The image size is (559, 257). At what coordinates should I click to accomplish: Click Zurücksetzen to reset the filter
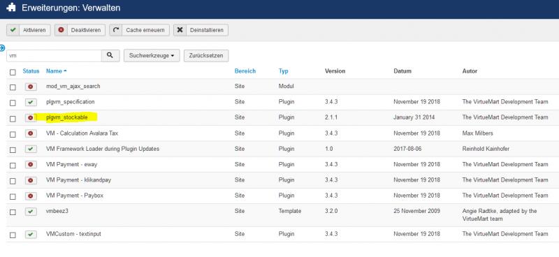click(206, 56)
